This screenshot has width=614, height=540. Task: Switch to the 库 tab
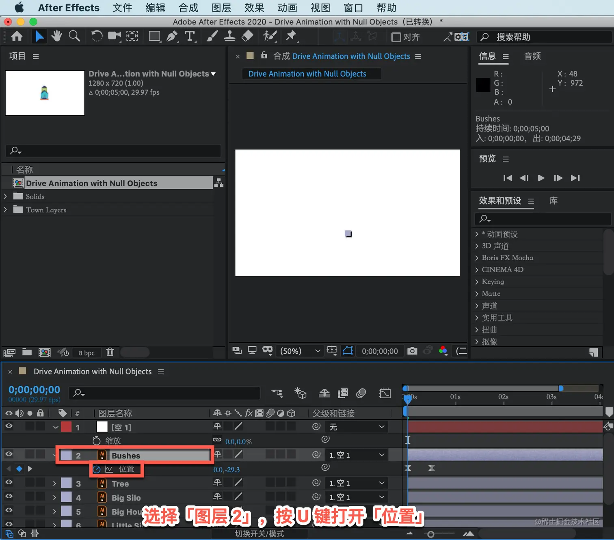[553, 201]
